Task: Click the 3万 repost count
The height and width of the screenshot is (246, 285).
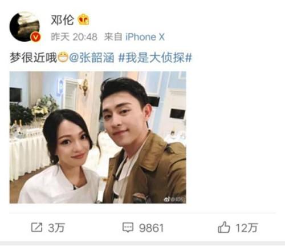Action: coord(56,228)
